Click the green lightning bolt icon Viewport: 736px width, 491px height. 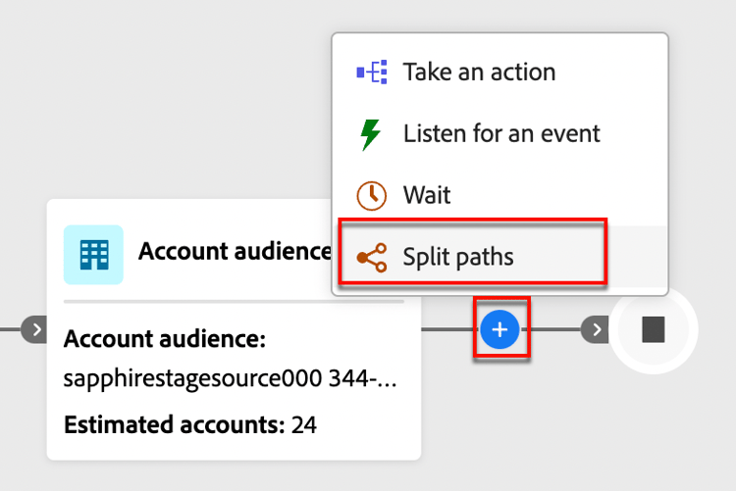[x=370, y=133]
